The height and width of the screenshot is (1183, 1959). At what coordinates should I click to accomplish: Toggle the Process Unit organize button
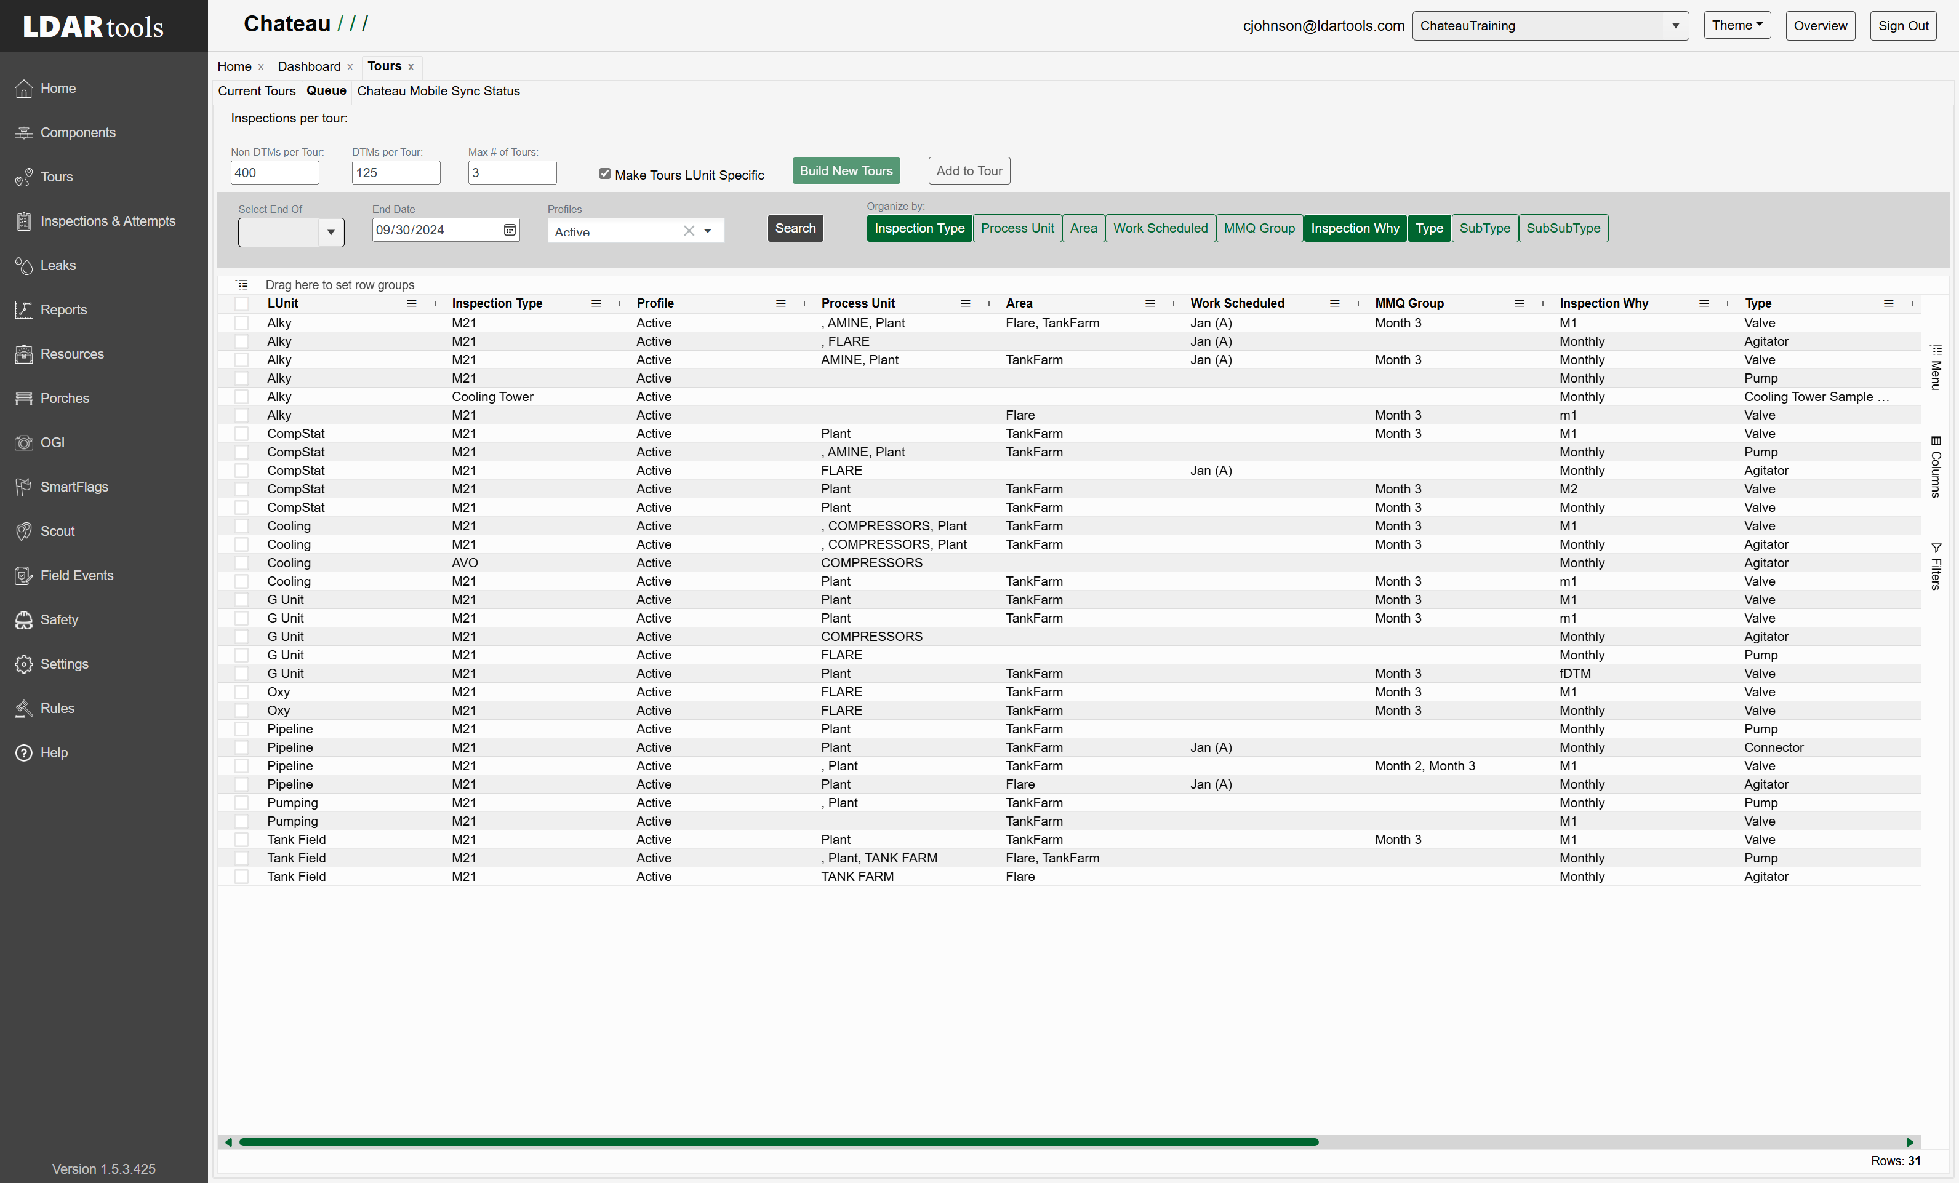click(1017, 228)
